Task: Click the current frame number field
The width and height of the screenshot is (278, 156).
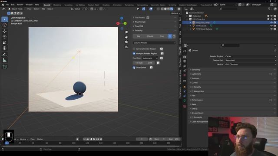Action: (142, 139)
